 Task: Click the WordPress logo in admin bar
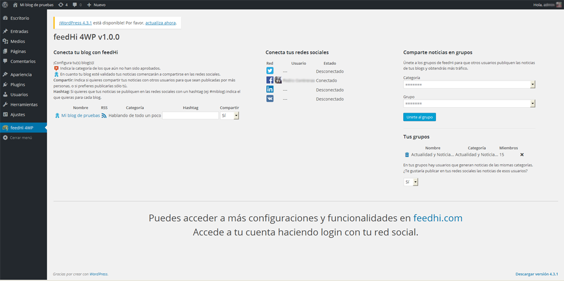(x=5, y=5)
